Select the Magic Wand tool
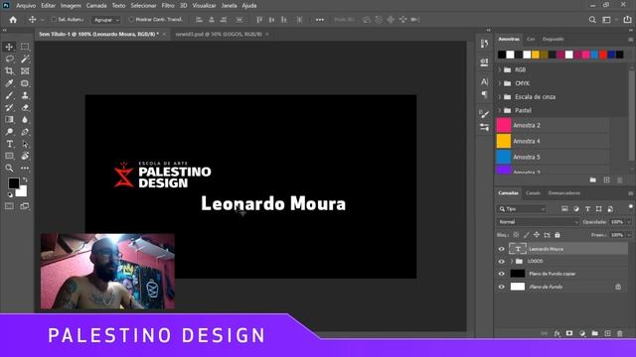This screenshot has width=636, height=357. pyautogui.click(x=25, y=59)
